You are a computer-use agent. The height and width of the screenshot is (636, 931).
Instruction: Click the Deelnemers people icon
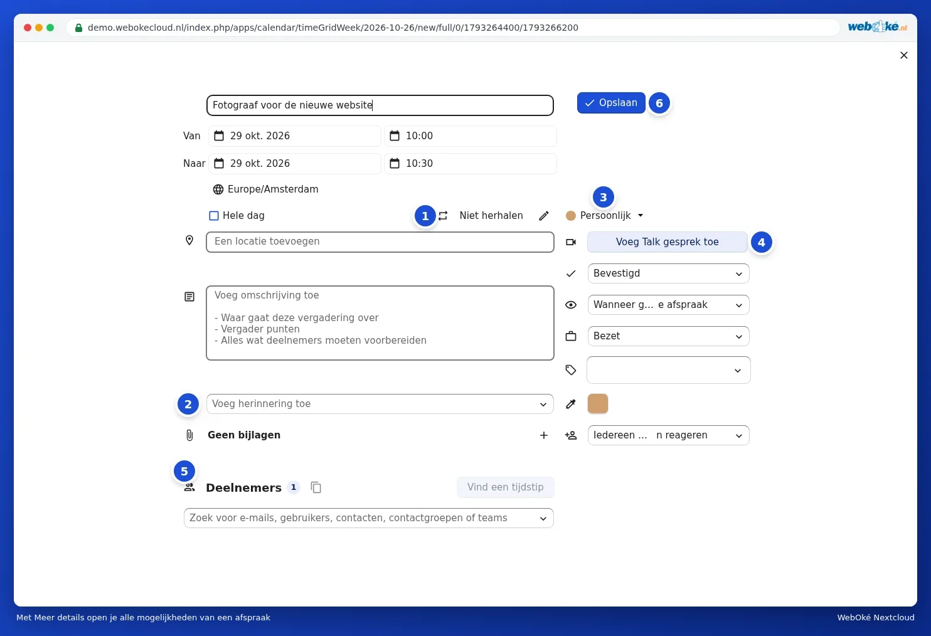tap(189, 487)
